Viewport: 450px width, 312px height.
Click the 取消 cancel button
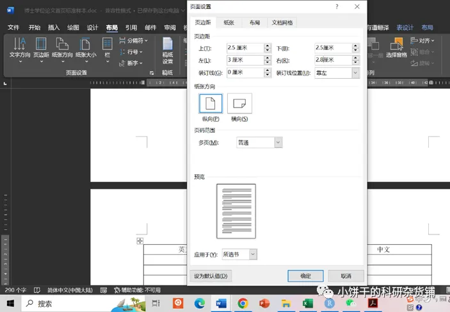point(346,276)
